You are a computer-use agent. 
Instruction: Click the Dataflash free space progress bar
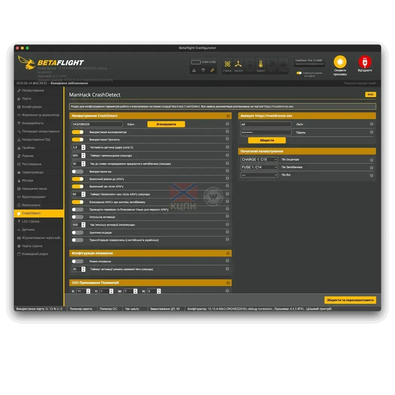(309, 64)
